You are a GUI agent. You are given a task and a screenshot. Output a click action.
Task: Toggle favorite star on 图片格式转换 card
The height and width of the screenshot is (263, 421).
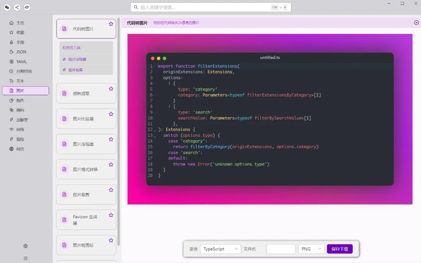coord(111,164)
